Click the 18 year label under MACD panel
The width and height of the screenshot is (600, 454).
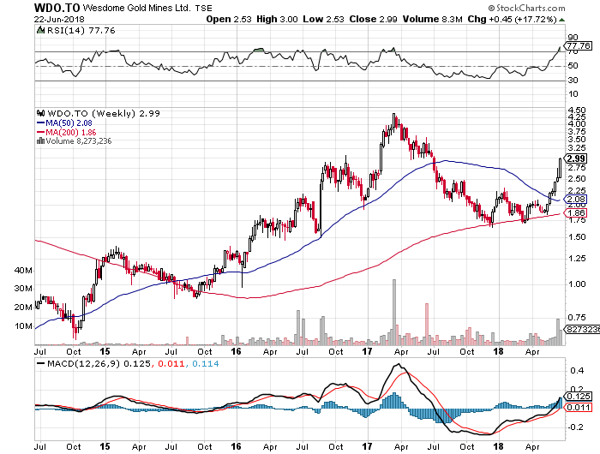[498, 446]
